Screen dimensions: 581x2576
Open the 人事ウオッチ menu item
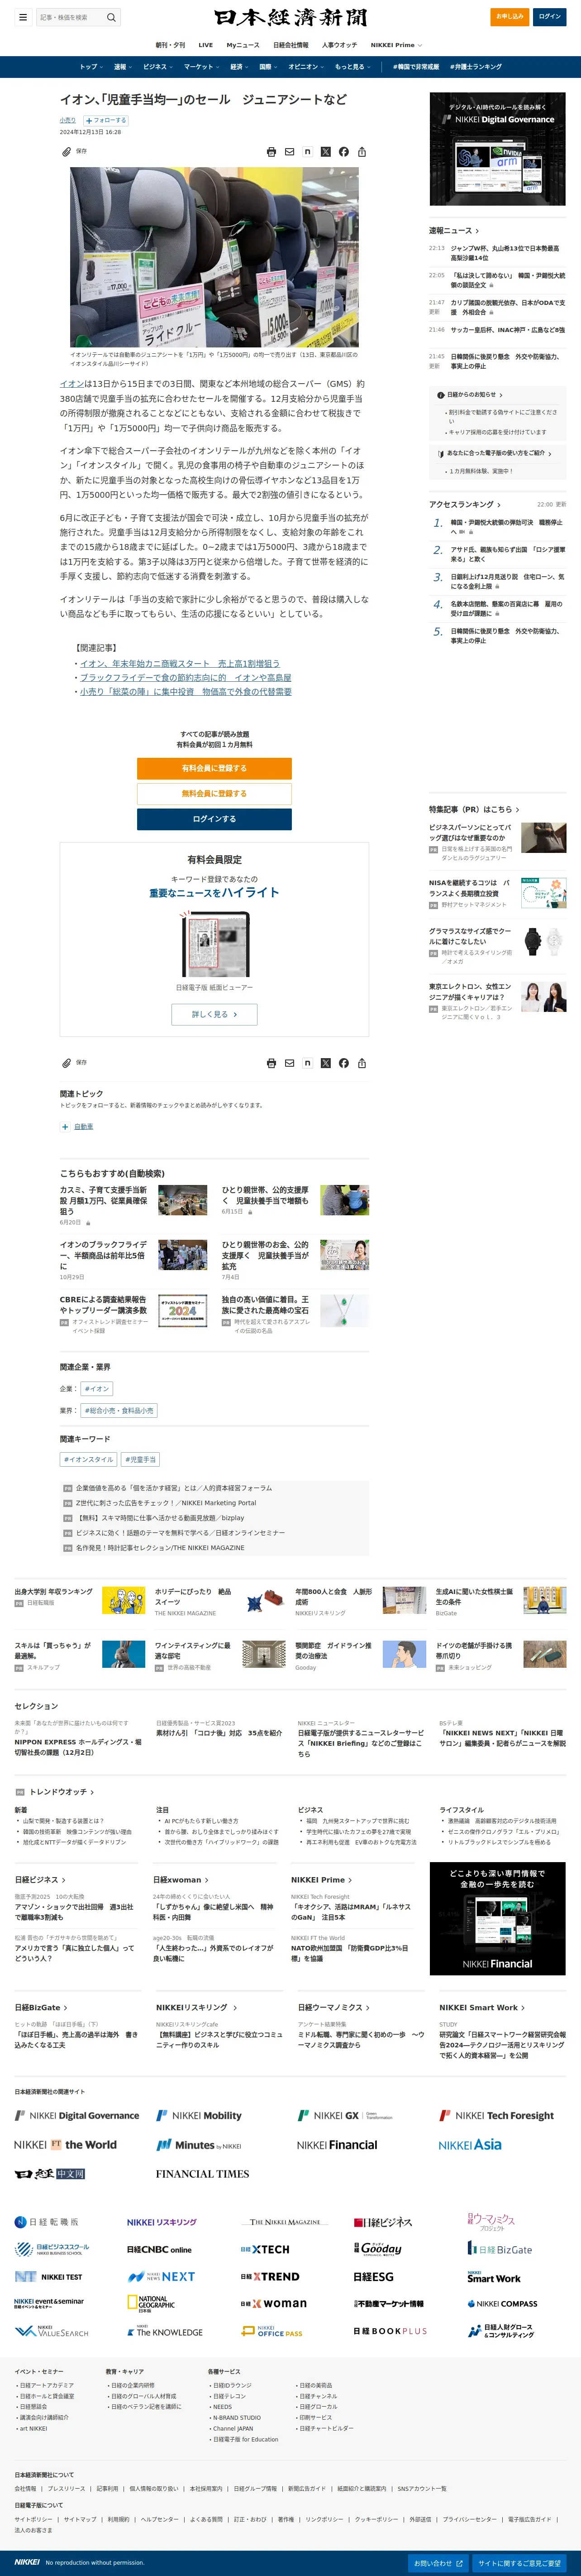click(339, 45)
